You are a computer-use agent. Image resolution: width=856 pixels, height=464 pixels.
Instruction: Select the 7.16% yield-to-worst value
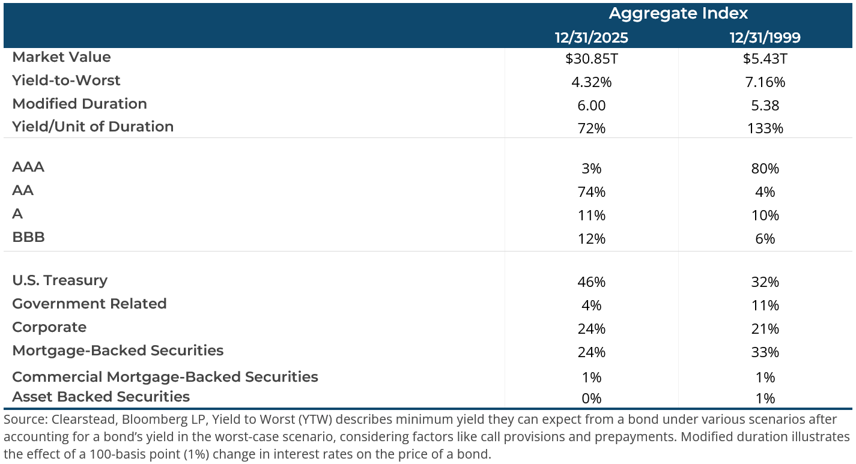765,82
